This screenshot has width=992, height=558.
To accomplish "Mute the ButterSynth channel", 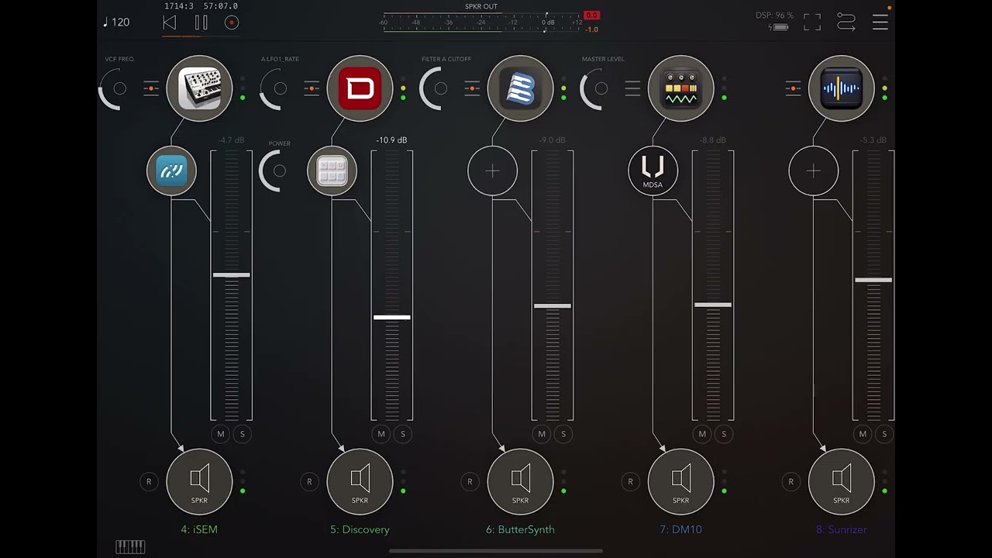I will click(x=542, y=434).
